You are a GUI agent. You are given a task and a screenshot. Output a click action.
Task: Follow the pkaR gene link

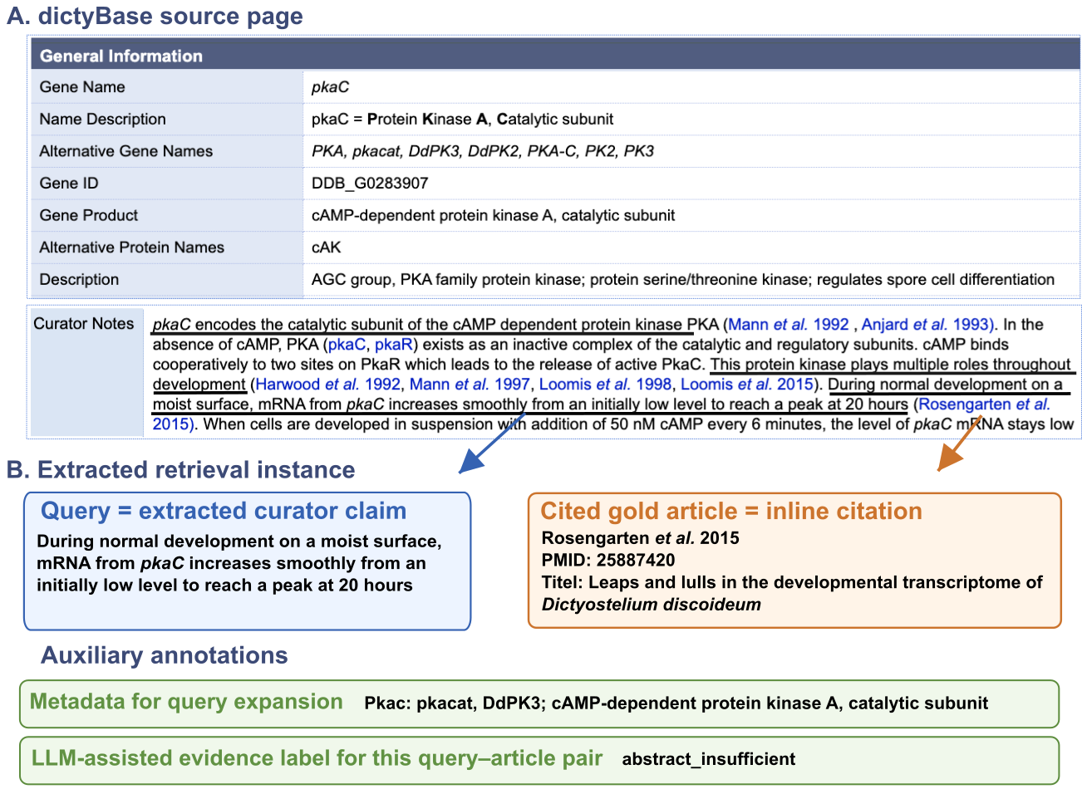(x=393, y=344)
